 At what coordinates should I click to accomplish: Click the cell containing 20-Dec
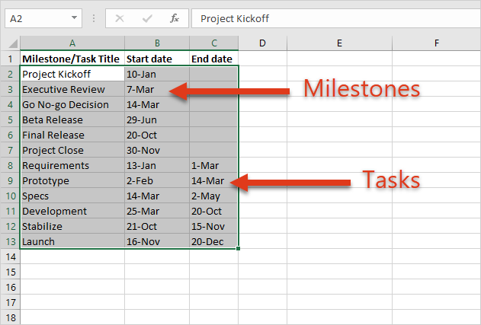[x=213, y=241]
